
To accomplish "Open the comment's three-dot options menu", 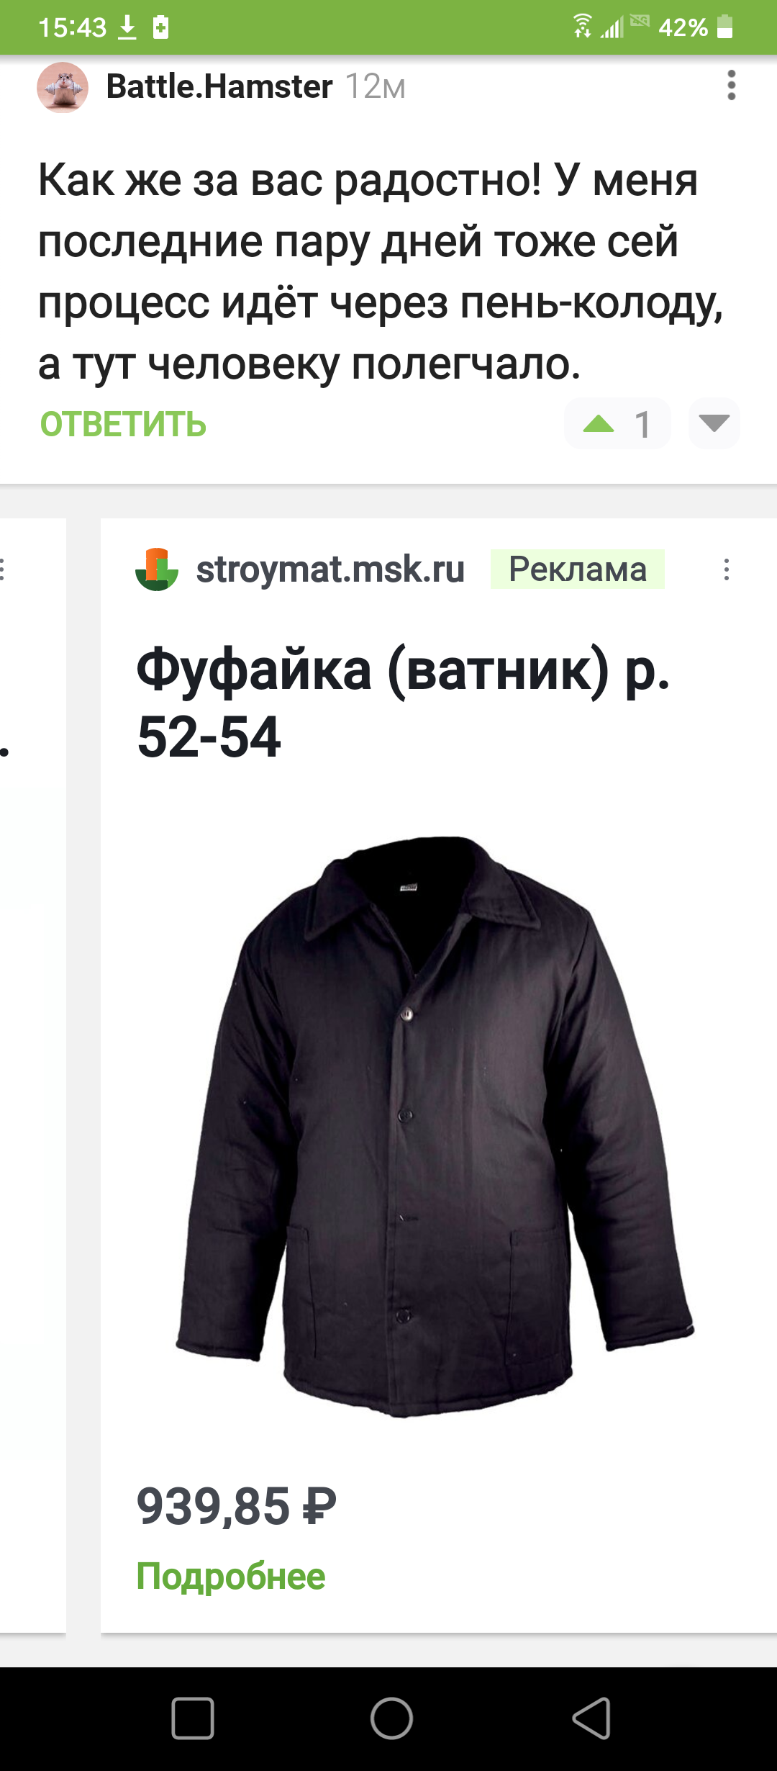I will point(732,86).
